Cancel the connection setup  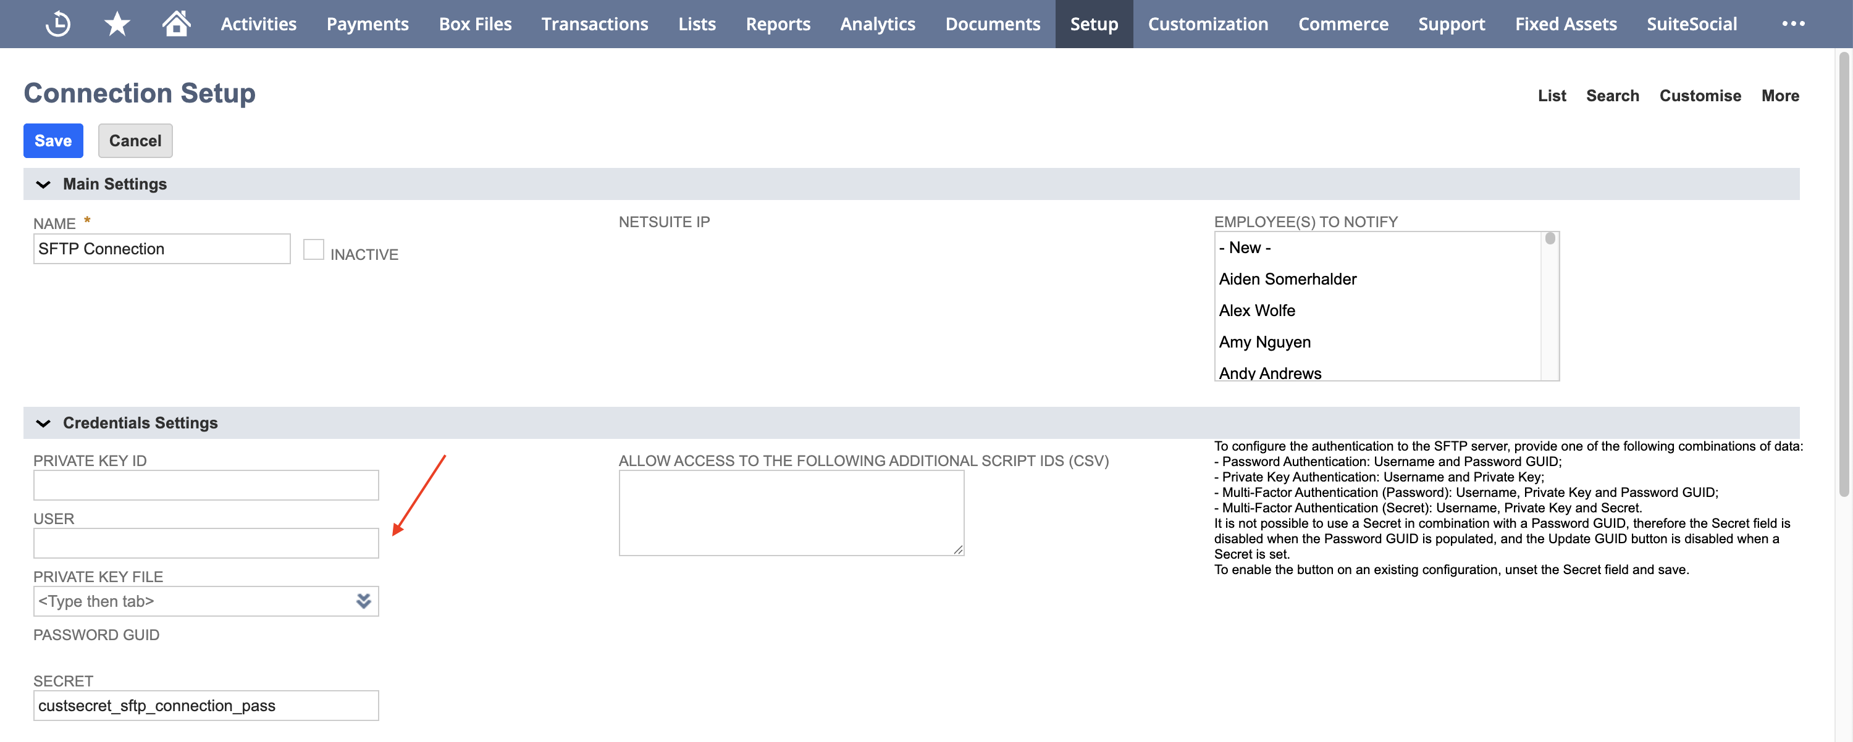point(135,140)
